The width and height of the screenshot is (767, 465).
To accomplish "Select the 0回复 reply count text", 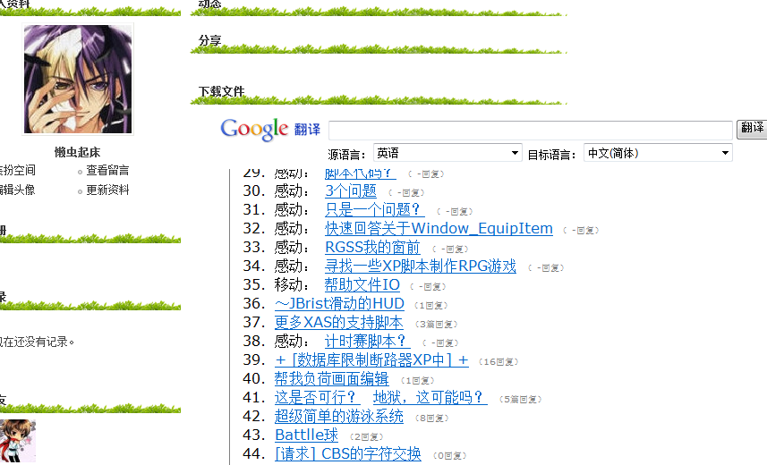I will 449,456.
